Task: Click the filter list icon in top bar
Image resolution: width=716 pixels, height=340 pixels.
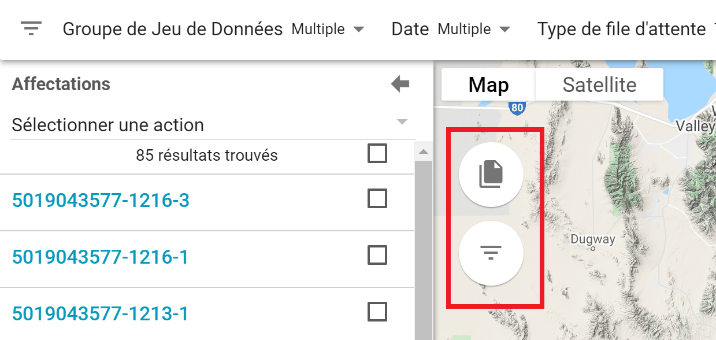Action: click(x=31, y=28)
